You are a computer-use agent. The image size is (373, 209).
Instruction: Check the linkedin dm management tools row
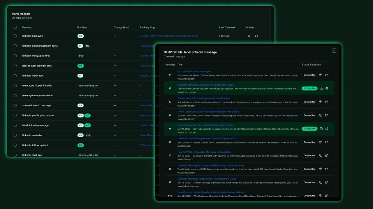point(15,46)
